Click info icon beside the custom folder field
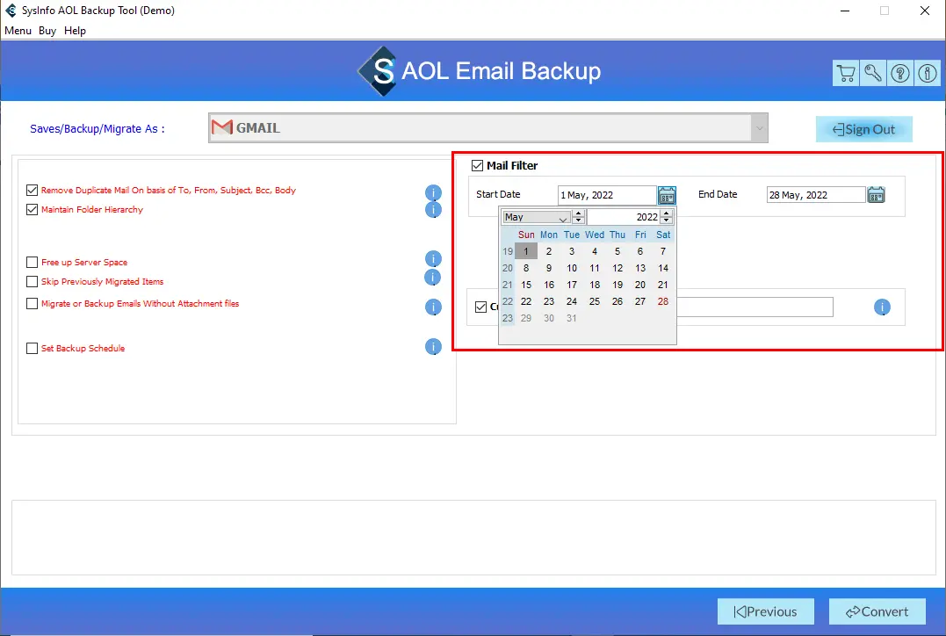This screenshot has height=636, width=946. 882,307
